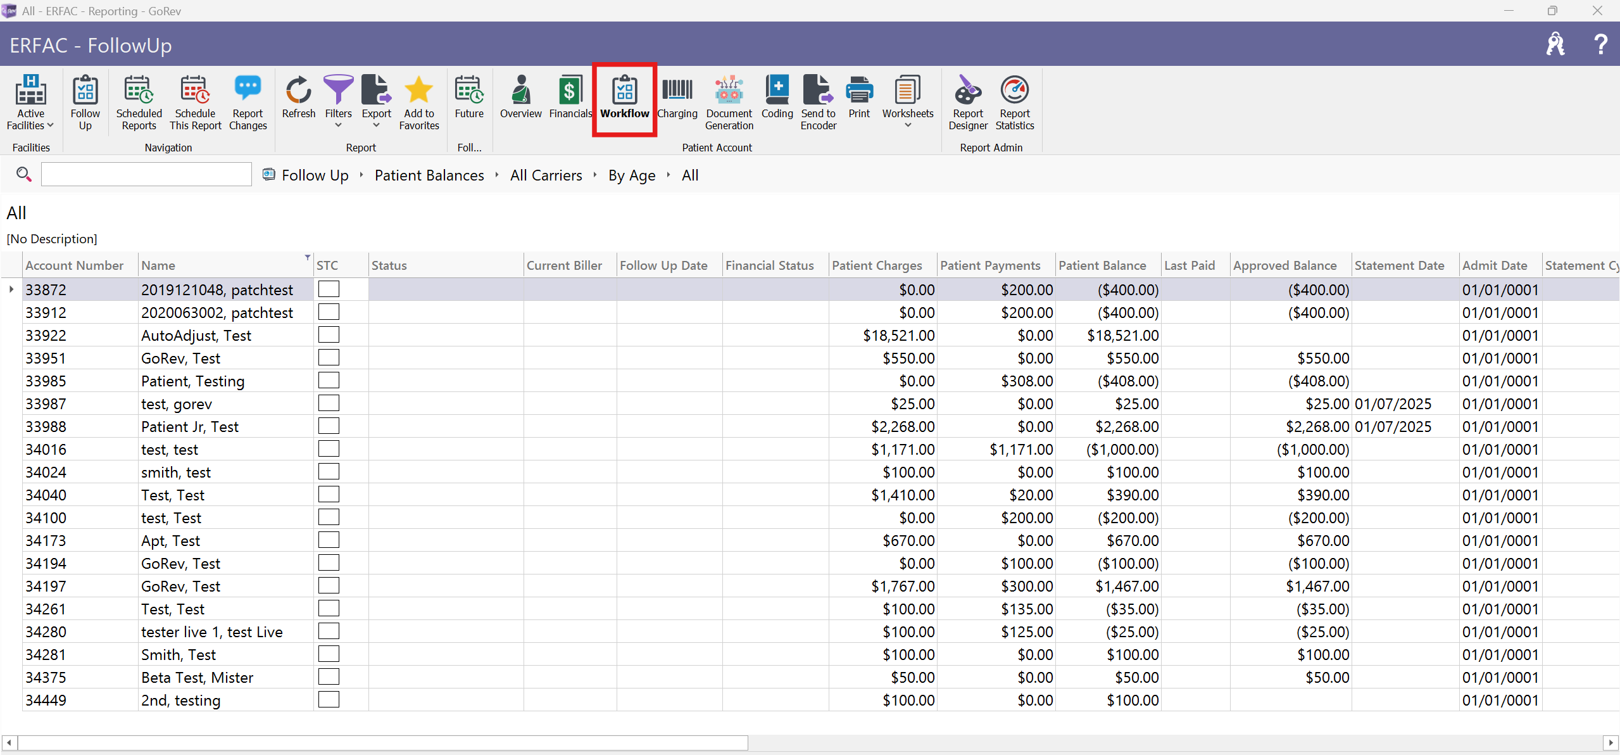This screenshot has width=1620, height=755.
Task: Toggle STC checkbox for Patient, Testing
Action: coord(329,381)
